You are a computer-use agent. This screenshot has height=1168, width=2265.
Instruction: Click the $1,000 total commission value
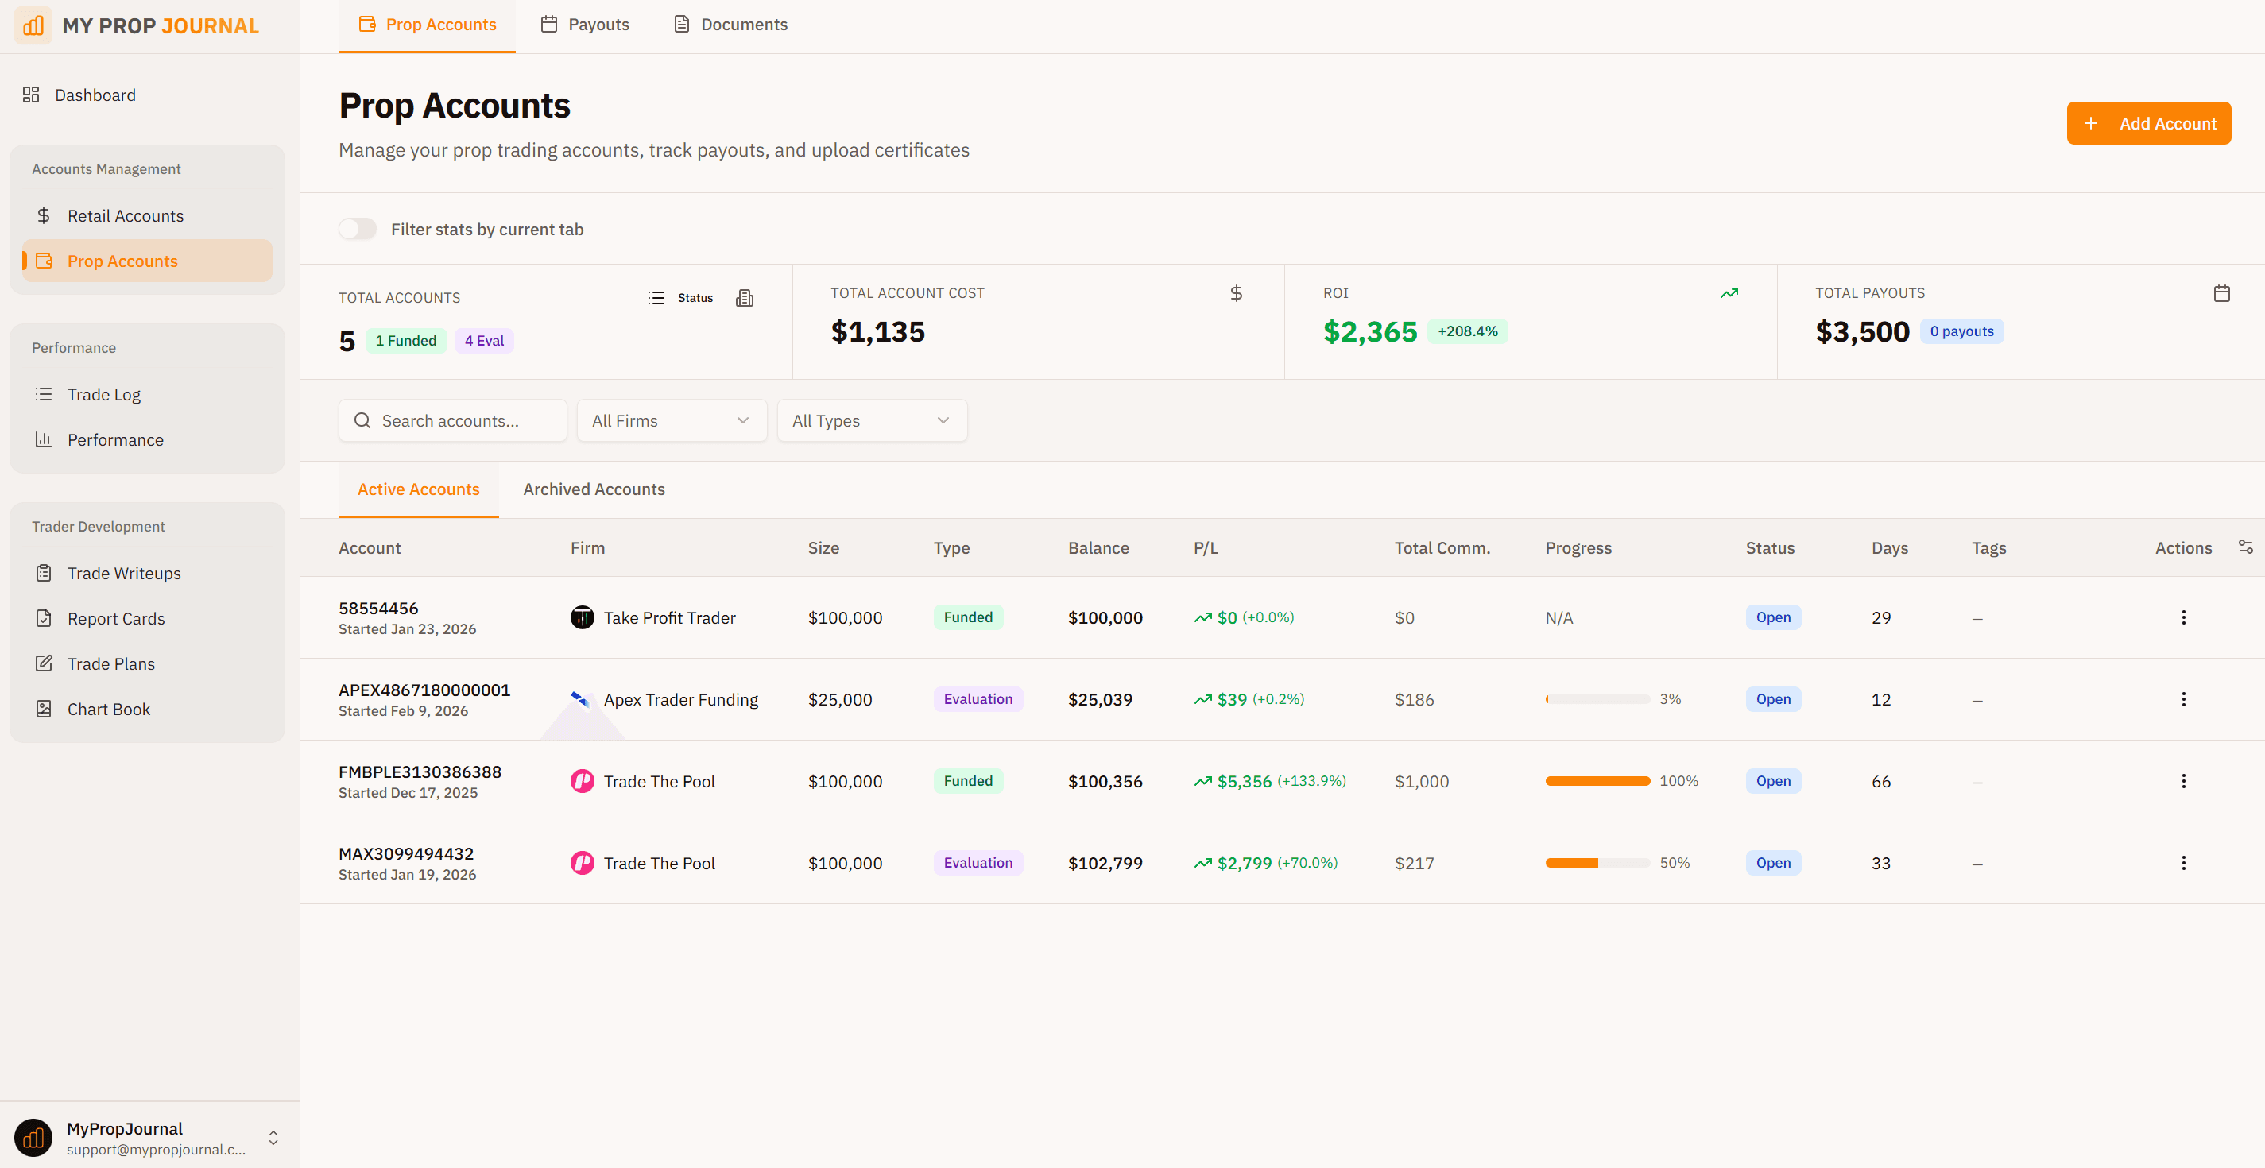(x=1422, y=781)
